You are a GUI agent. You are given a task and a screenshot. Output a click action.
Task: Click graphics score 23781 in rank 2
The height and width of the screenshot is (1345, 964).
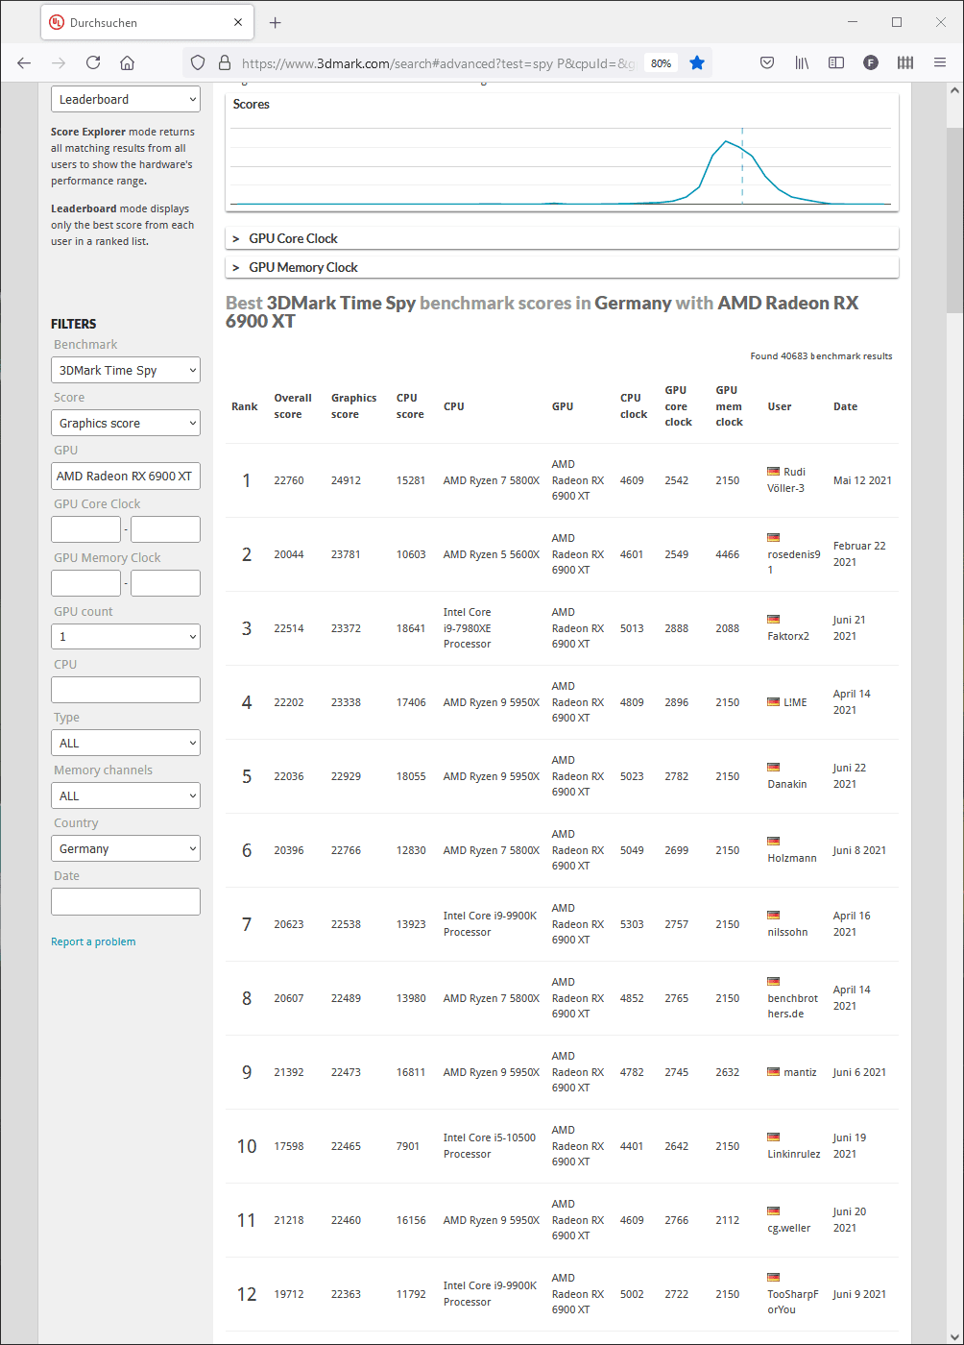pyautogui.click(x=347, y=554)
